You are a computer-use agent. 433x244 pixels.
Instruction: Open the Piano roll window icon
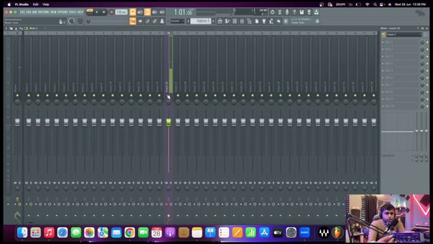click(x=227, y=21)
